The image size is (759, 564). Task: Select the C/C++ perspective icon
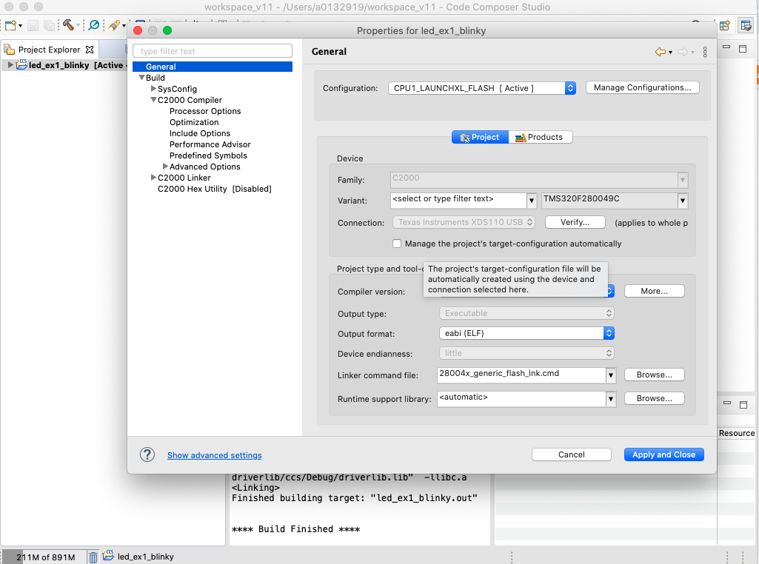[746, 24]
